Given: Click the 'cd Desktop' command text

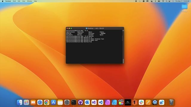Looking at the screenshot, I should [x=90, y=36].
